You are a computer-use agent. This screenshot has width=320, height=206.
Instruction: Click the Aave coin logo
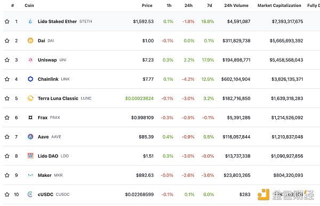(30, 137)
